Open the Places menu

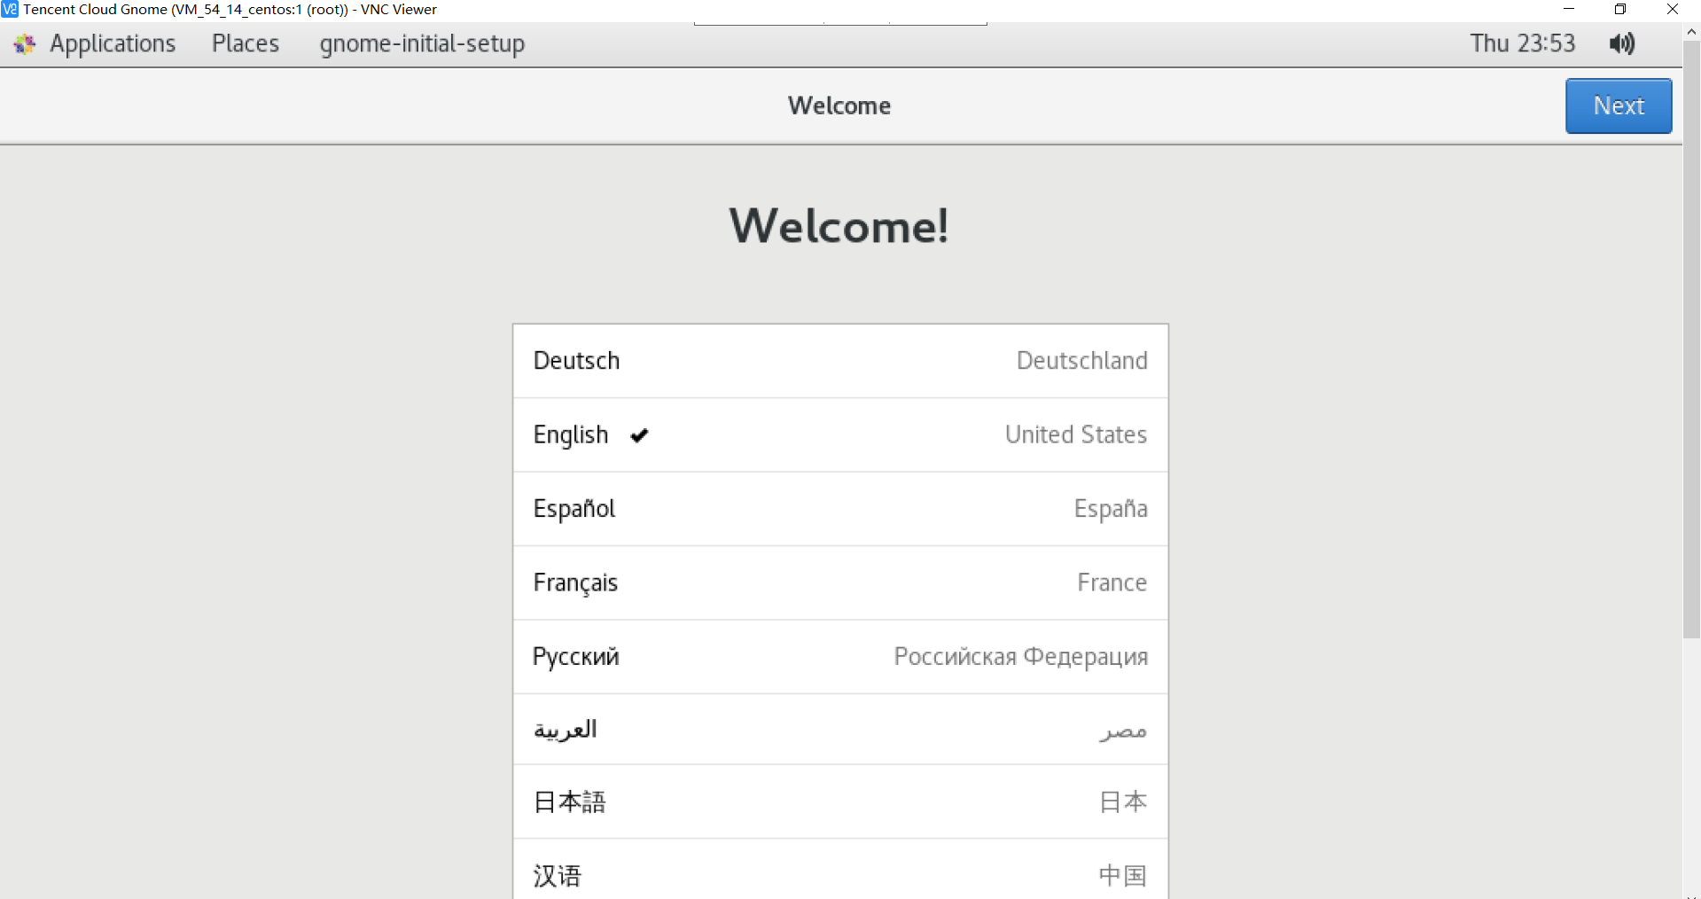coord(245,43)
